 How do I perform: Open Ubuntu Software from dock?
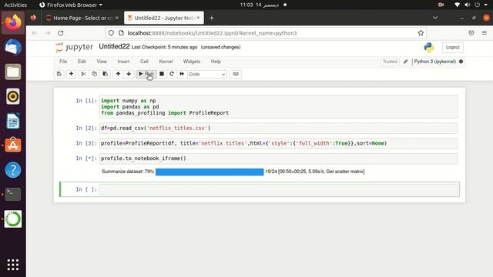[x=13, y=145]
